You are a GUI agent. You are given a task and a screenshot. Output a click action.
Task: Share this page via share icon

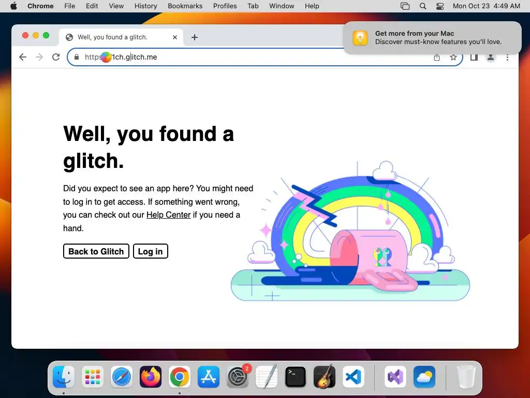click(x=437, y=57)
